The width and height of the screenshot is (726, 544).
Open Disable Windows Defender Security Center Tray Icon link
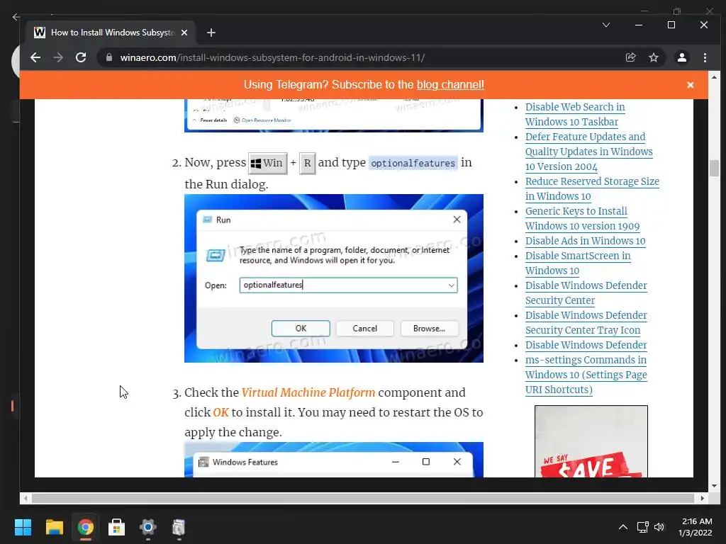[586, 322]
